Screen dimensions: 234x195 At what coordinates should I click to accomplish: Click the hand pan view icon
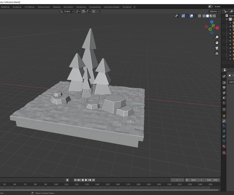(217, 42)
